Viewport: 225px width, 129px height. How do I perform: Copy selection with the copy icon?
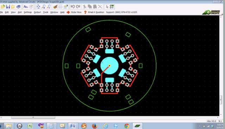pos(90,7)
